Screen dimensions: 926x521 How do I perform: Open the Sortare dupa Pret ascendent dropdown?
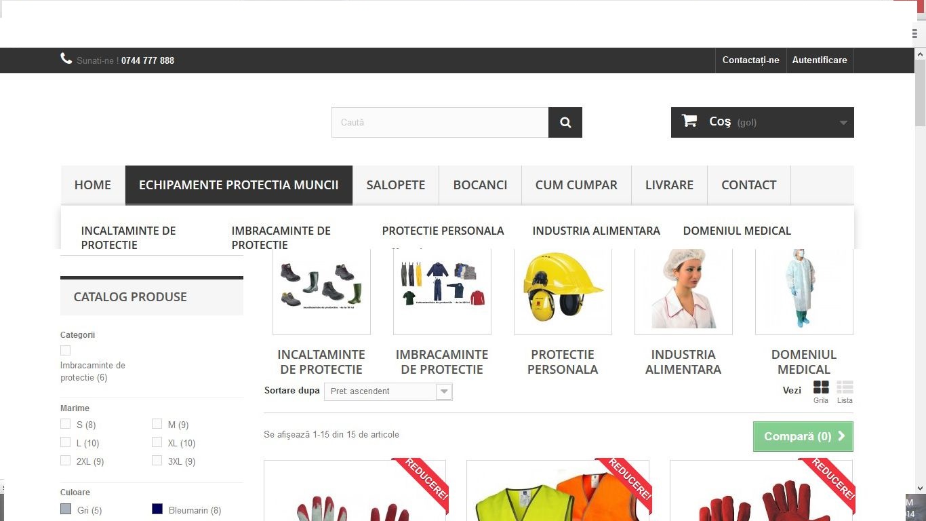(388, 391)
